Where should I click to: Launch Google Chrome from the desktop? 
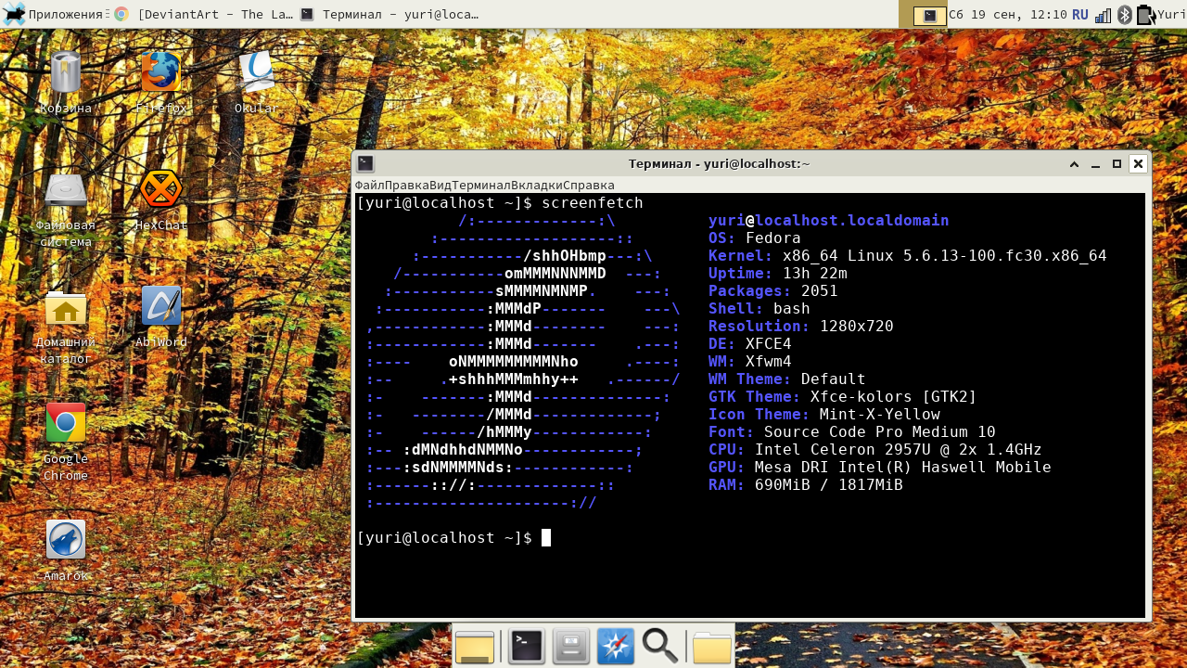coord(66,422)
